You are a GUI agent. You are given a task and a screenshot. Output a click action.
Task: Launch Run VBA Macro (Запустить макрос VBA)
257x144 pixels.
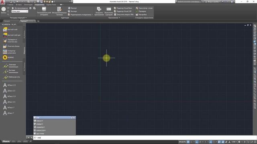tap(124, 14)
